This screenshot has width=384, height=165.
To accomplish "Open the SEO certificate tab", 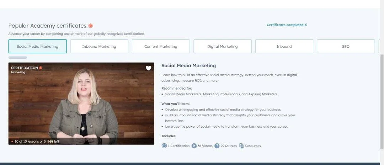I will [x=346, y=46].
